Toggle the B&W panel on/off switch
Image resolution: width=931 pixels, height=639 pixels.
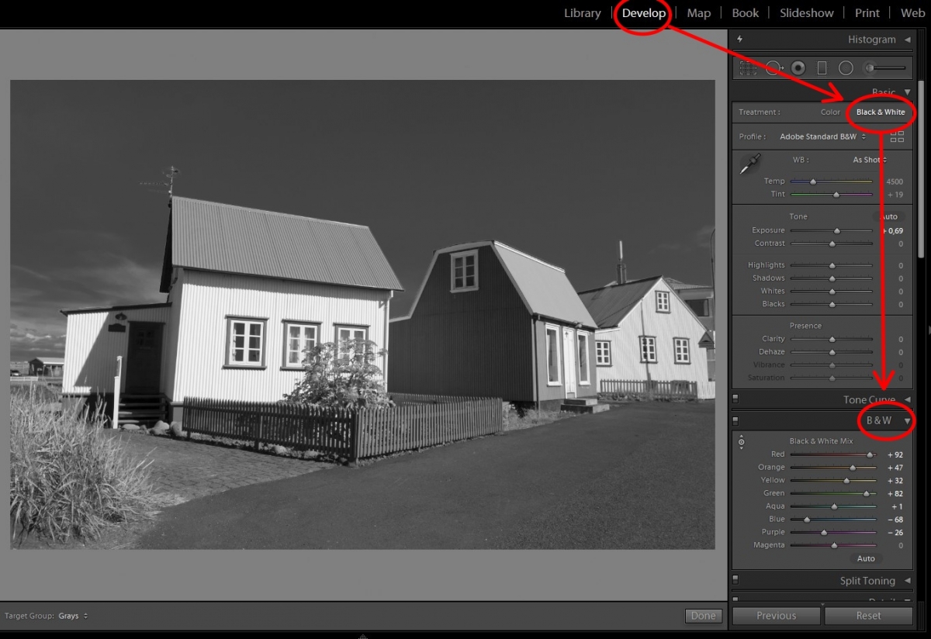pos(735,421)
